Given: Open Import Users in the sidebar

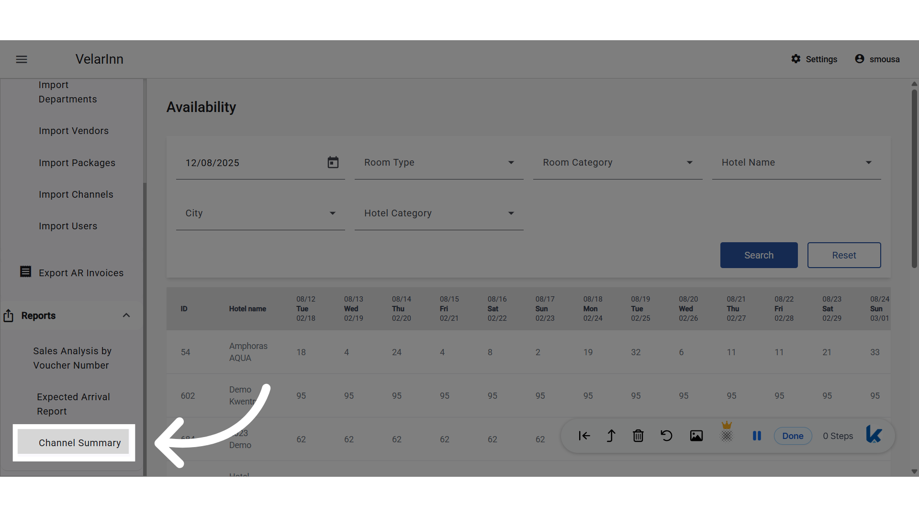Looking at the screenshot, I should coord(68,226).
